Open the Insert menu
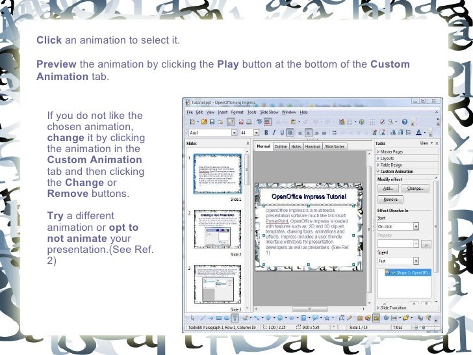Screen dimensions: 473x355 point(223,112)
